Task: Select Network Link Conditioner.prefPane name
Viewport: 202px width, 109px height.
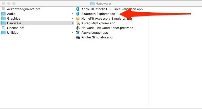Action: tap(107, 28)
